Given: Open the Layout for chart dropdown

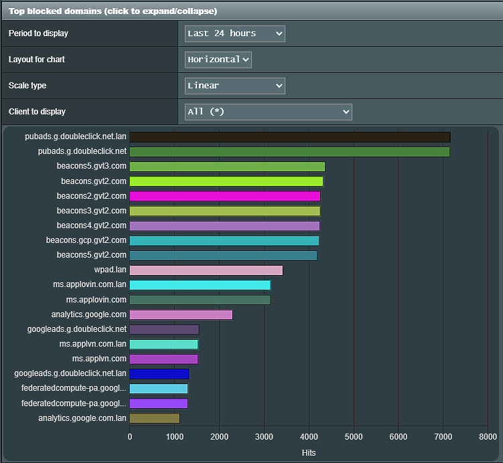Looking at the screenshot, I should [x=218, y=60].
